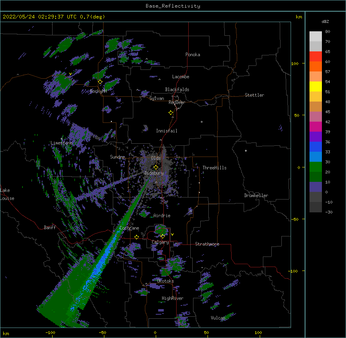Click the Okotoks town label
This screenshot has height=338, width=346.
coord(165,281)
